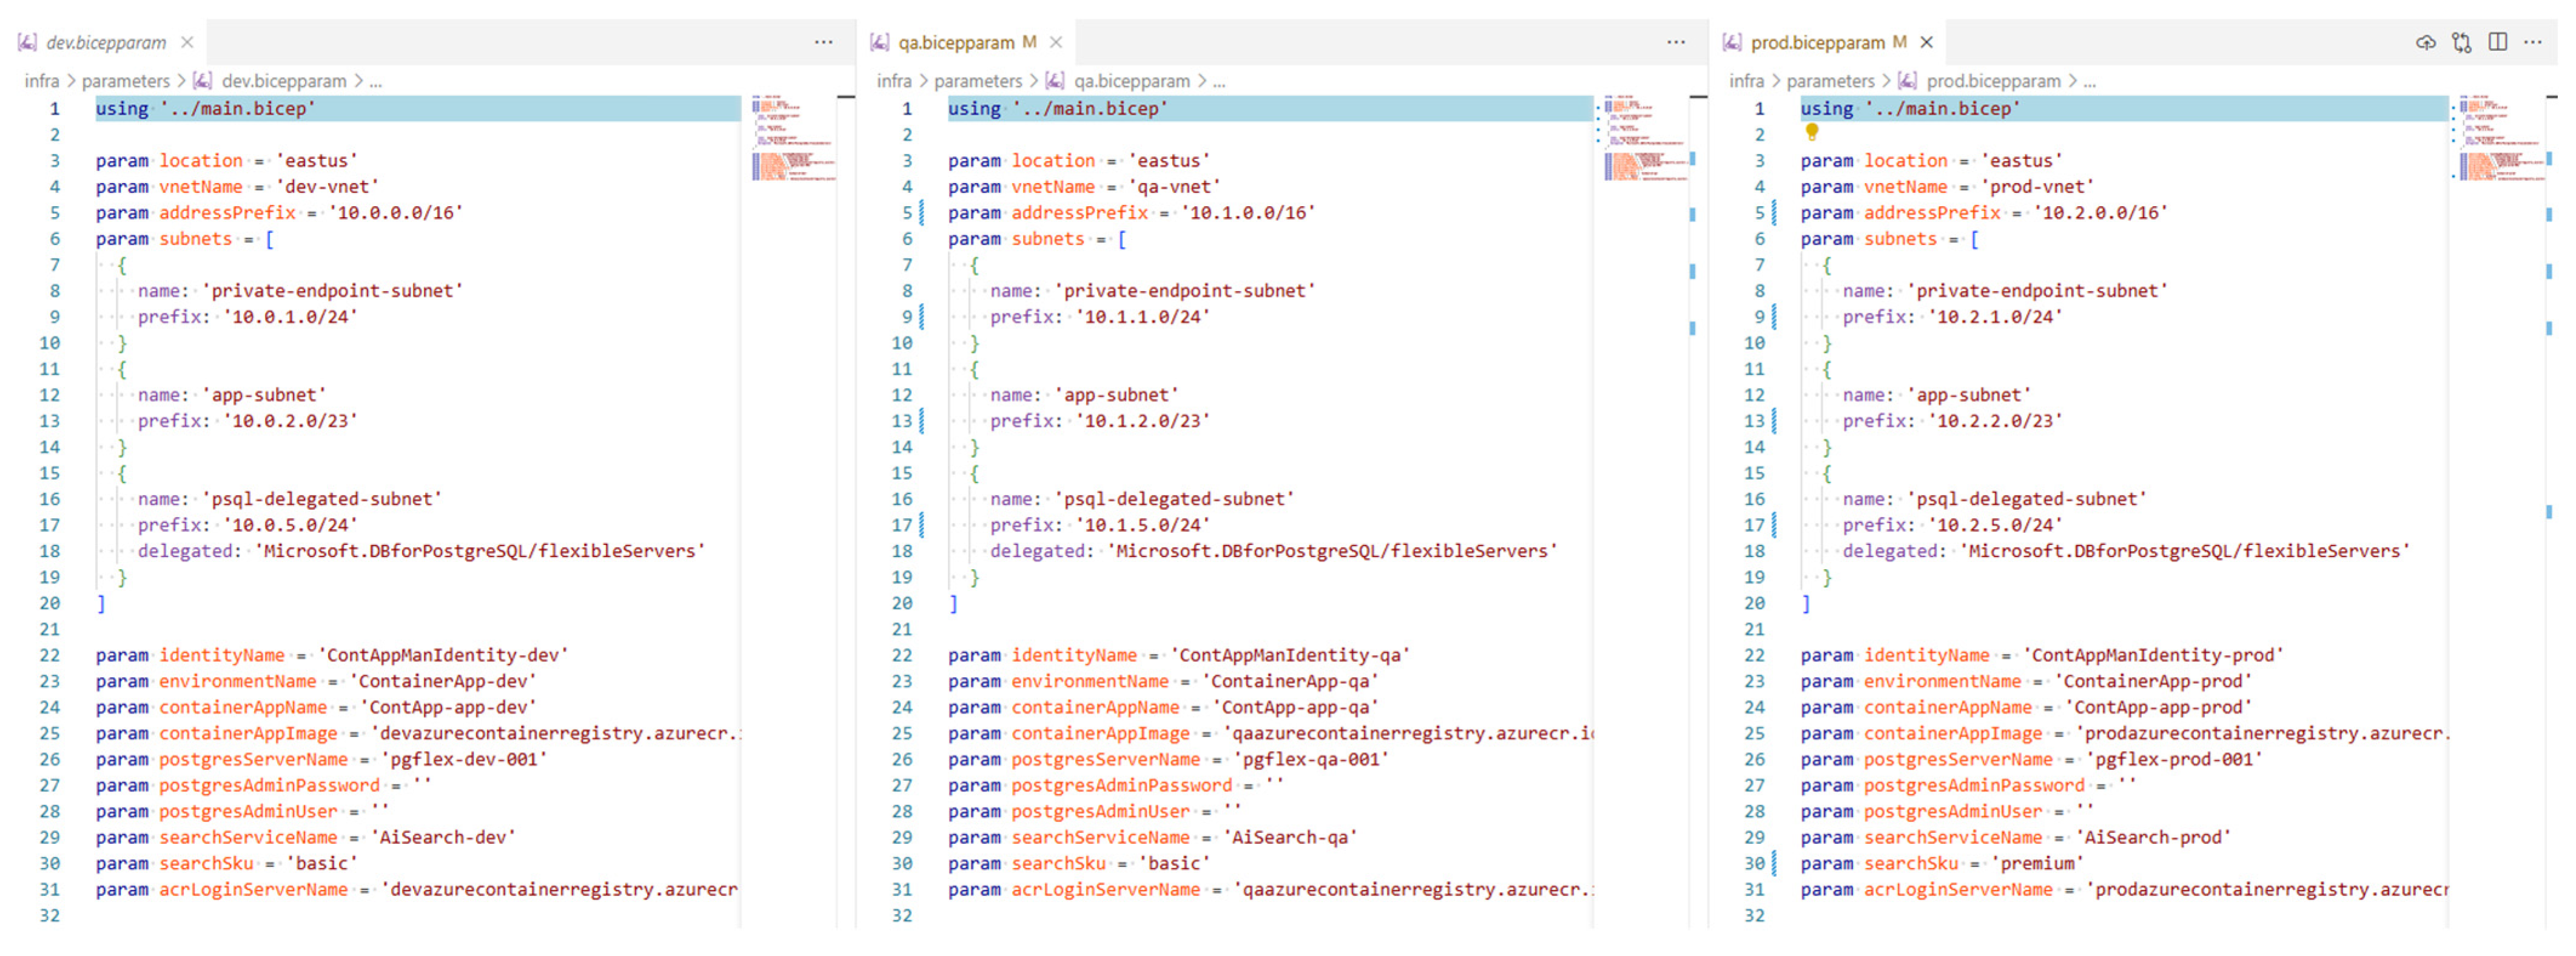Click line number 22 in prod editor
The image size is (2576, 956).
click(x=1754, y=656)
